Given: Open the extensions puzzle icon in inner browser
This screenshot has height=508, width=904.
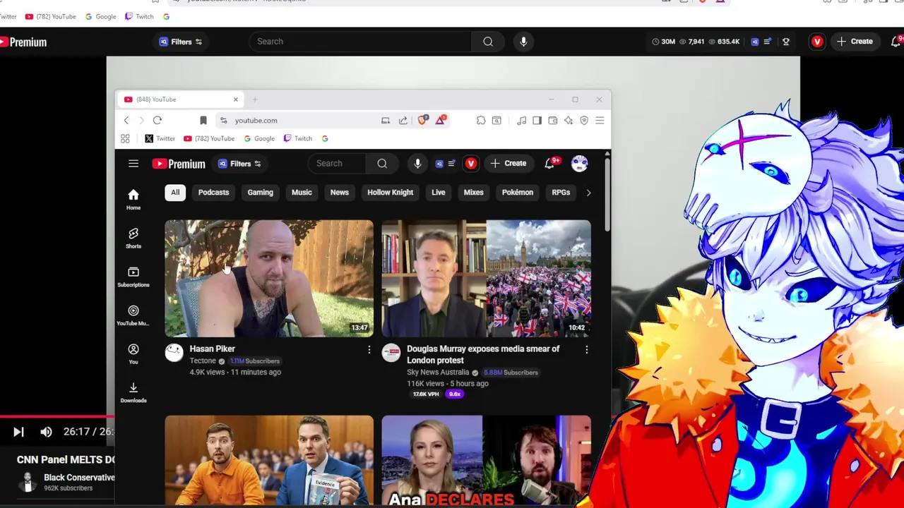Looking at the screenshot, I should [x=481, y=121].
